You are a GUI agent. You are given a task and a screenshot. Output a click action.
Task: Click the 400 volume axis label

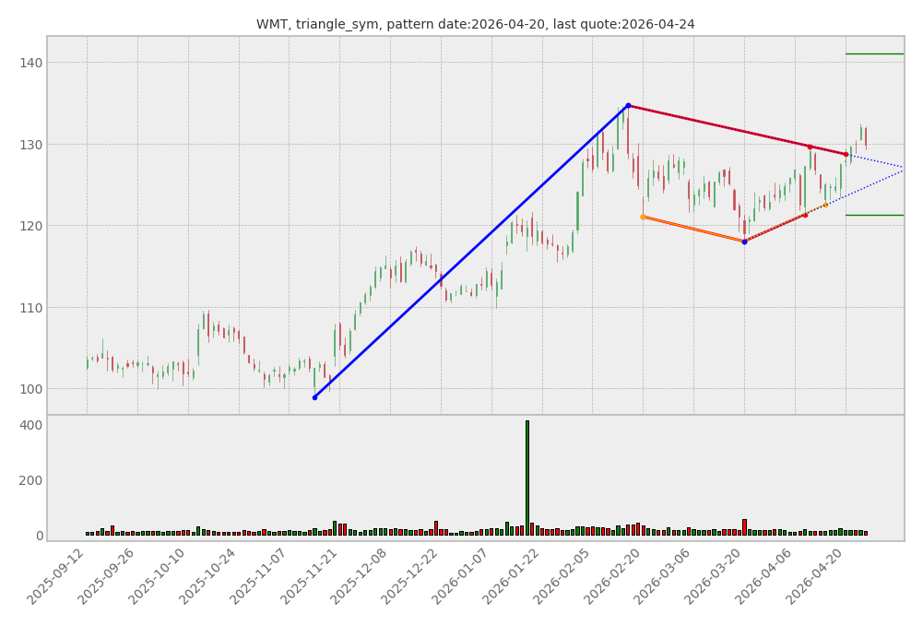tap(31, 425)
